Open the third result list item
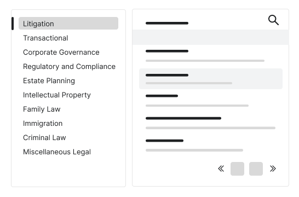Viewport: 299px width, 197px height. coord(211,101)
